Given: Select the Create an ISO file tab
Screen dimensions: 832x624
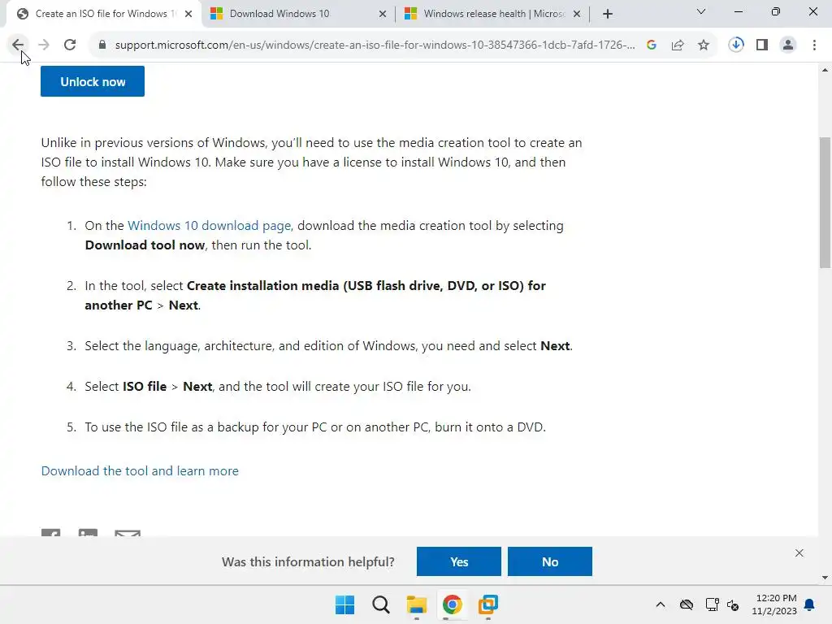Looking at the screenshot, I should click(x=102, y=14).
